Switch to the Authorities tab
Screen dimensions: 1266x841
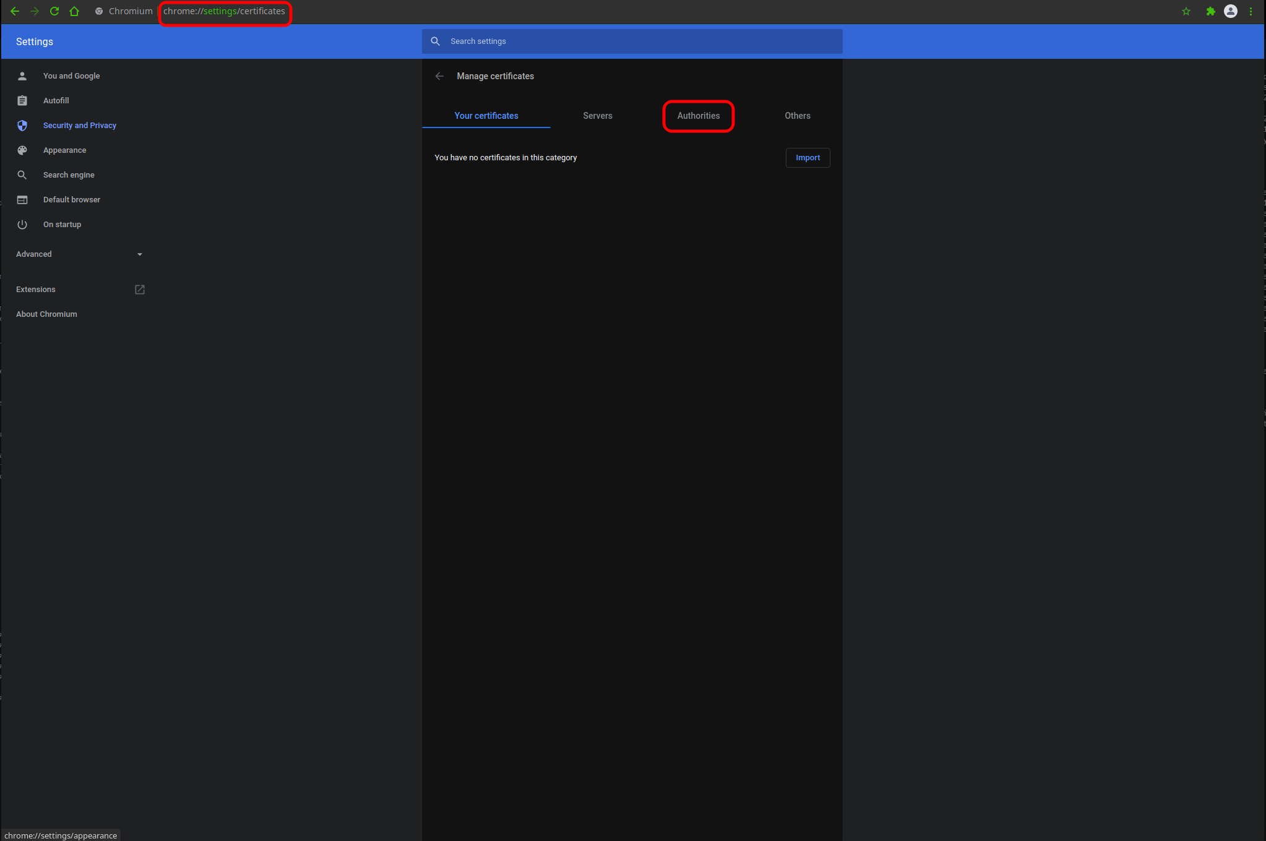[x=698, y=116]
